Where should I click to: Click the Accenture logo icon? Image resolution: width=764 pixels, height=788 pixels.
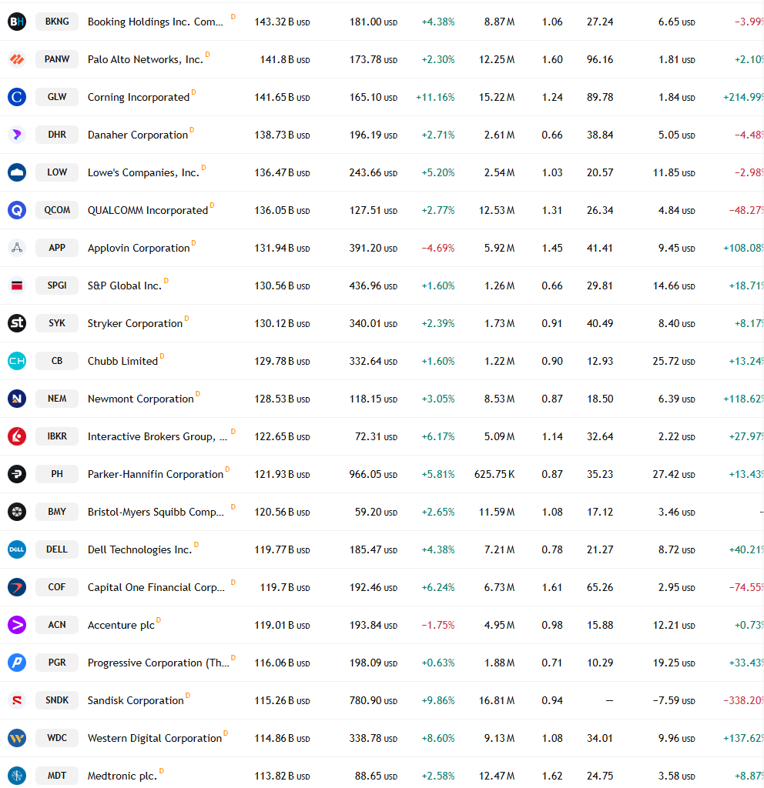click(x=17, y=625)
